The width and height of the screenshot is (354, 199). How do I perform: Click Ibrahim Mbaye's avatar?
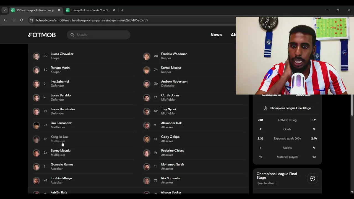tap(36, 180)
